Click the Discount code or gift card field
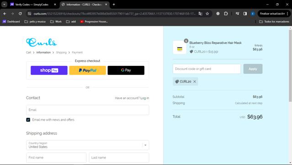The image size is (292, 165). point(207,69)
